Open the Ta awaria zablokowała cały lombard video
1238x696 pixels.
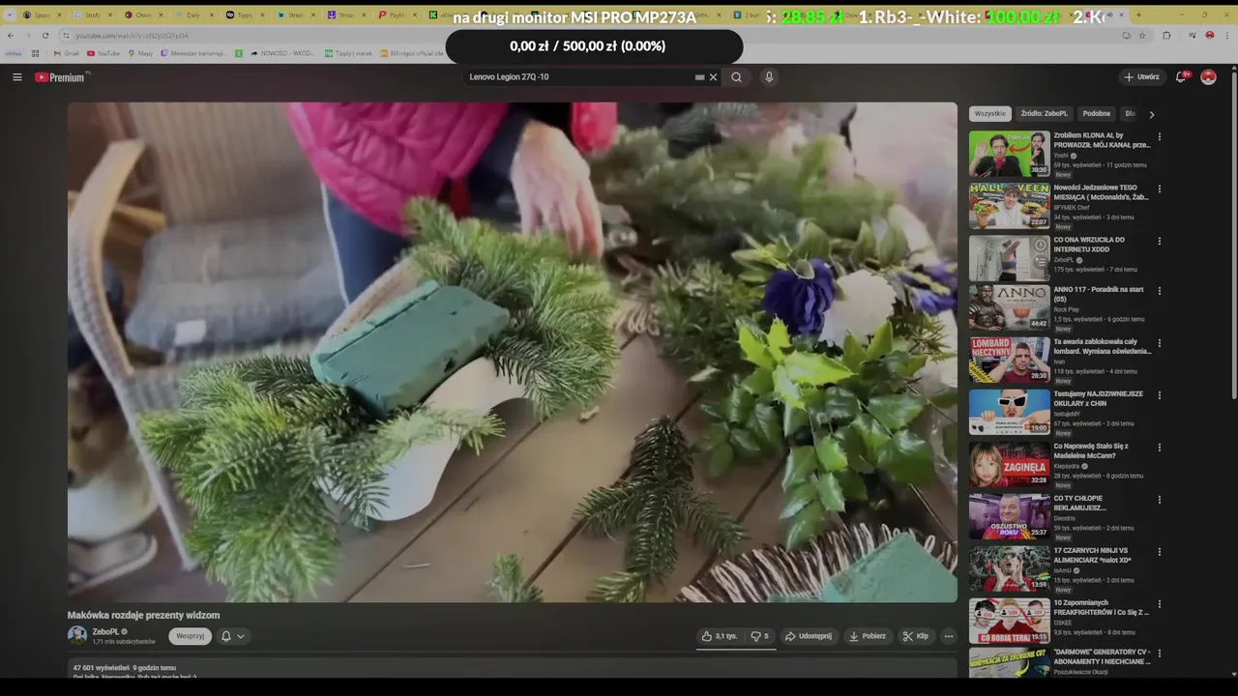click(1010, 359)
